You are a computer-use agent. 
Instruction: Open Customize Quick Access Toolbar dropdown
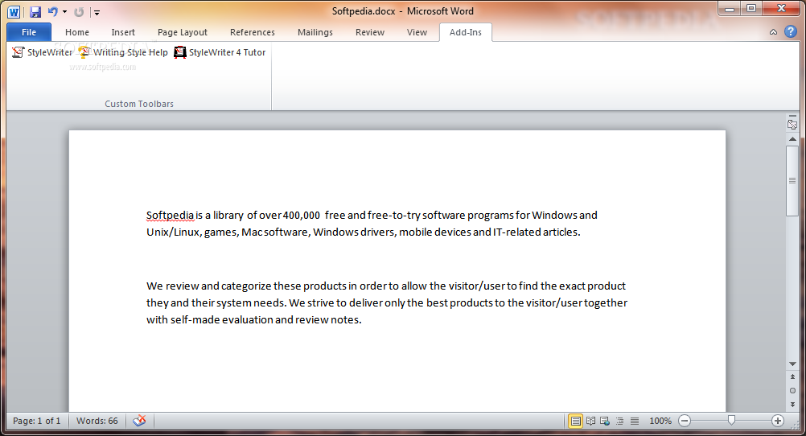pos(97,12)
